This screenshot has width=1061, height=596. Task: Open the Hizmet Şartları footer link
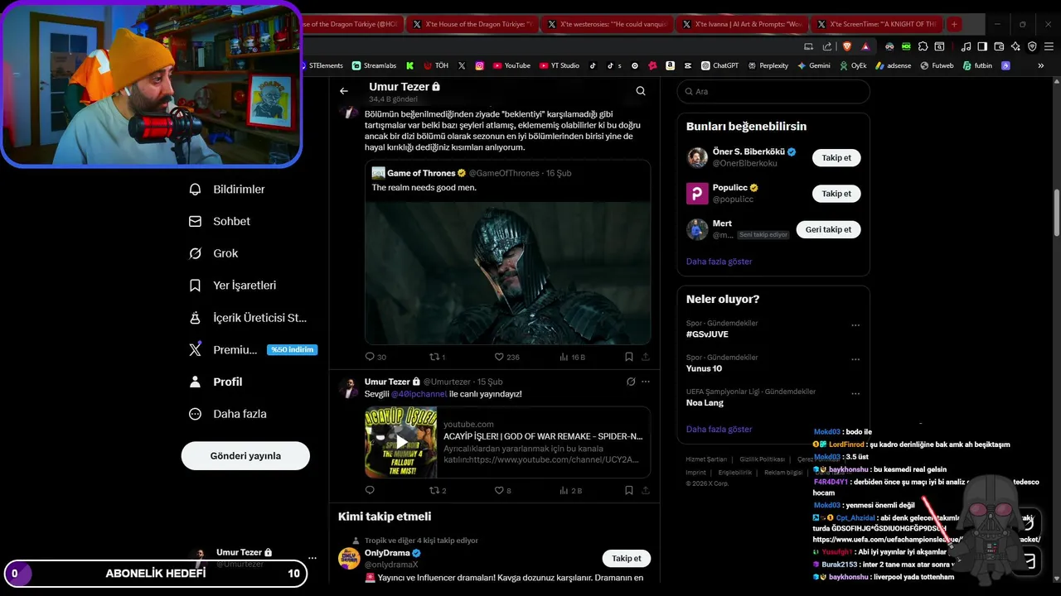[706, 459]
